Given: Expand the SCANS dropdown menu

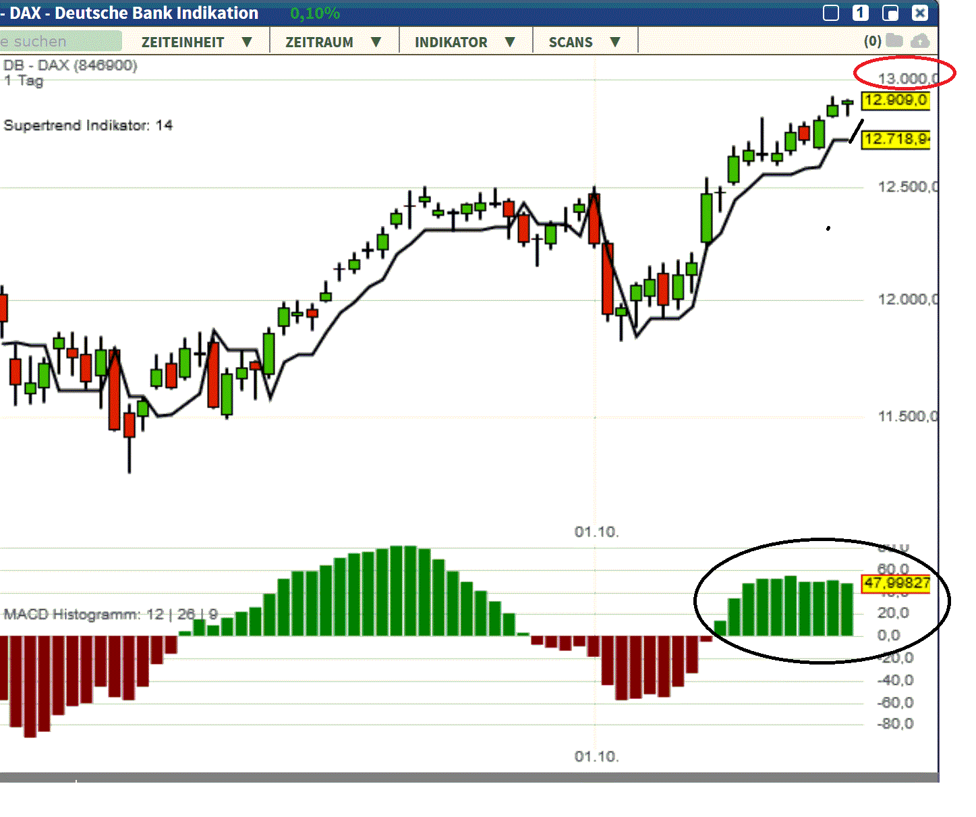Looking at the screenshot, I should tap(584, 42).
